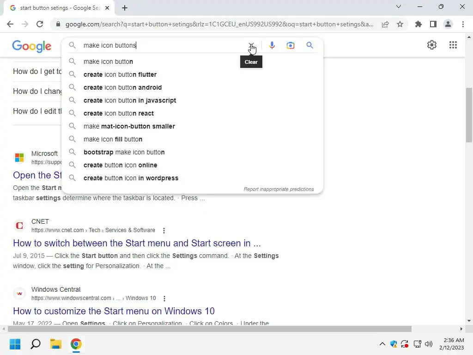Select suggestion 'create icon button flutter'
The width and height of the screenshot is (473, 355).
click(x=192, y=74)
